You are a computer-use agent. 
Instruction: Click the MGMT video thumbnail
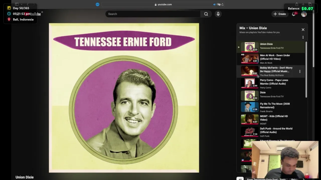tap(250, 119)
